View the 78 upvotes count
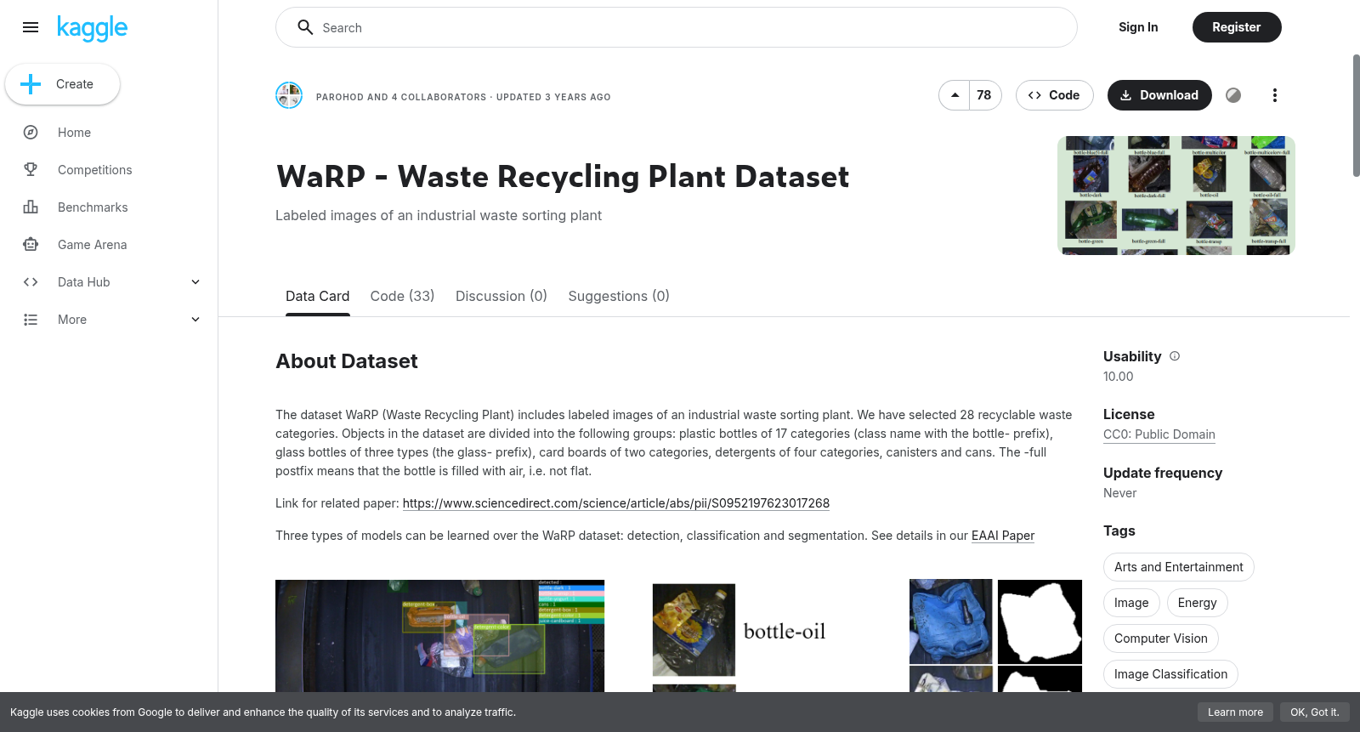The width and height of the screenshot is (1360, 732). pyautogui.click(x=984, y=95)
